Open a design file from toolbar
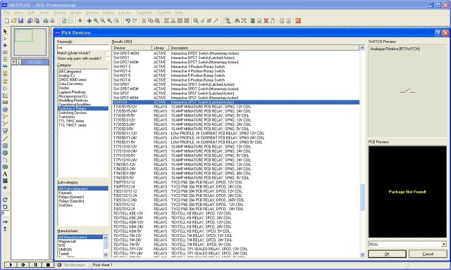This screenshot has width=451, height=270. coord(13,20)
